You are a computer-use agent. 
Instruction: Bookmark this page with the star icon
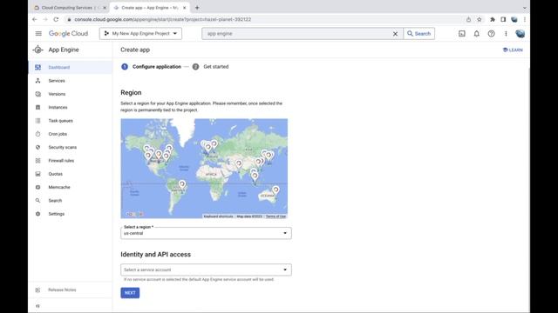480,19
